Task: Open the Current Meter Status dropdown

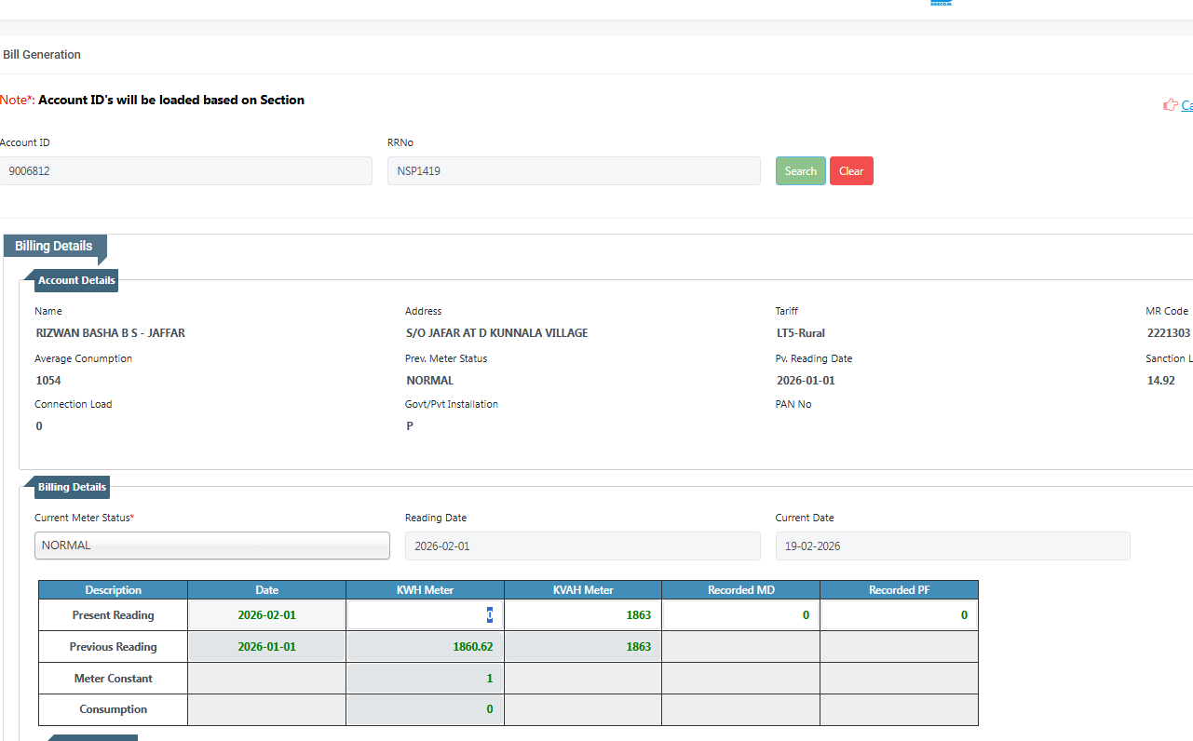Action: point(212,546)
